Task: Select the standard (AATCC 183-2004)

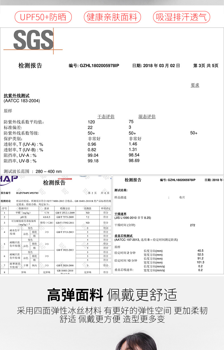Action: [22, 101]
